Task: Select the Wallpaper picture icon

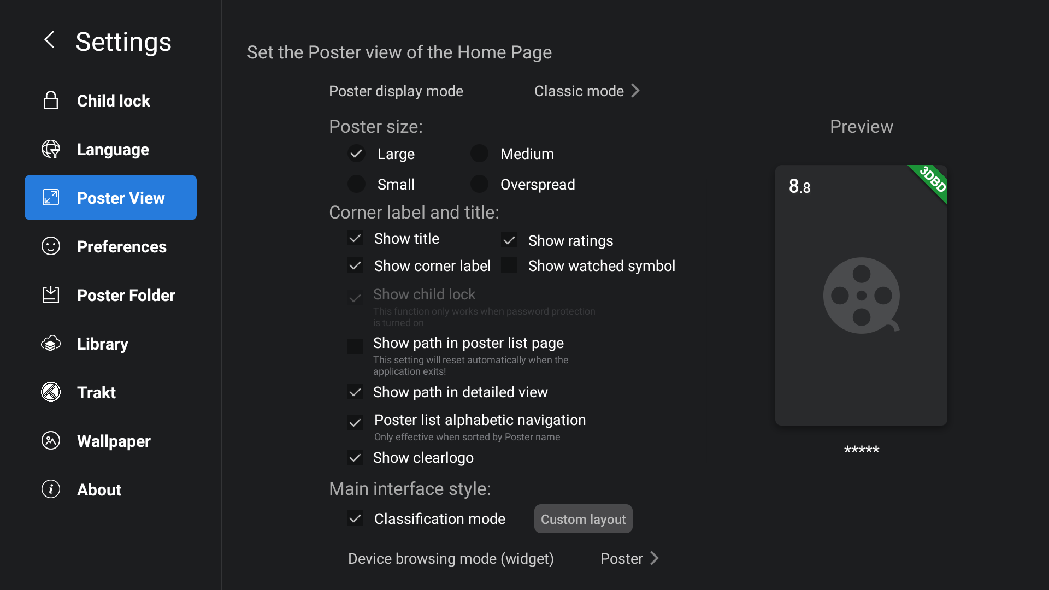Action: click(51, 441)
